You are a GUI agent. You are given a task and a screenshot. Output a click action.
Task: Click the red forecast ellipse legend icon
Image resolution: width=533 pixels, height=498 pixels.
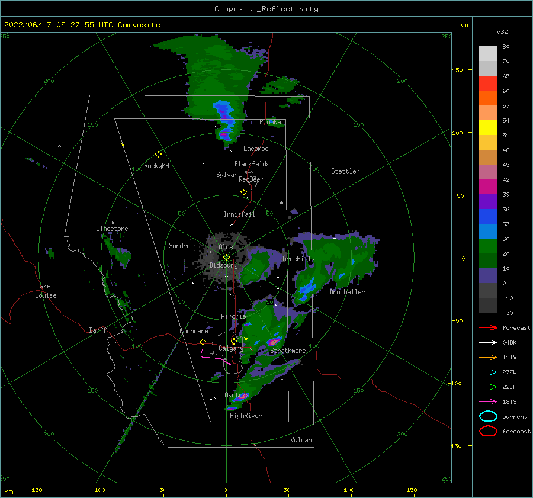488,431
